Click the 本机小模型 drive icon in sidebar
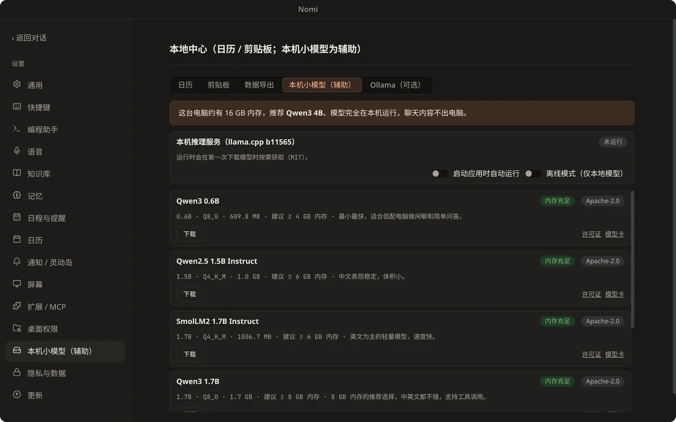The image size is (676, 422). [x=17, y=350]
